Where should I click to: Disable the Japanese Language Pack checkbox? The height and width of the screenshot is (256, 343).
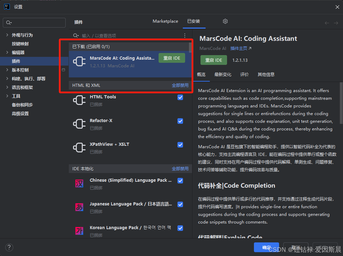[x=180, y=204]
